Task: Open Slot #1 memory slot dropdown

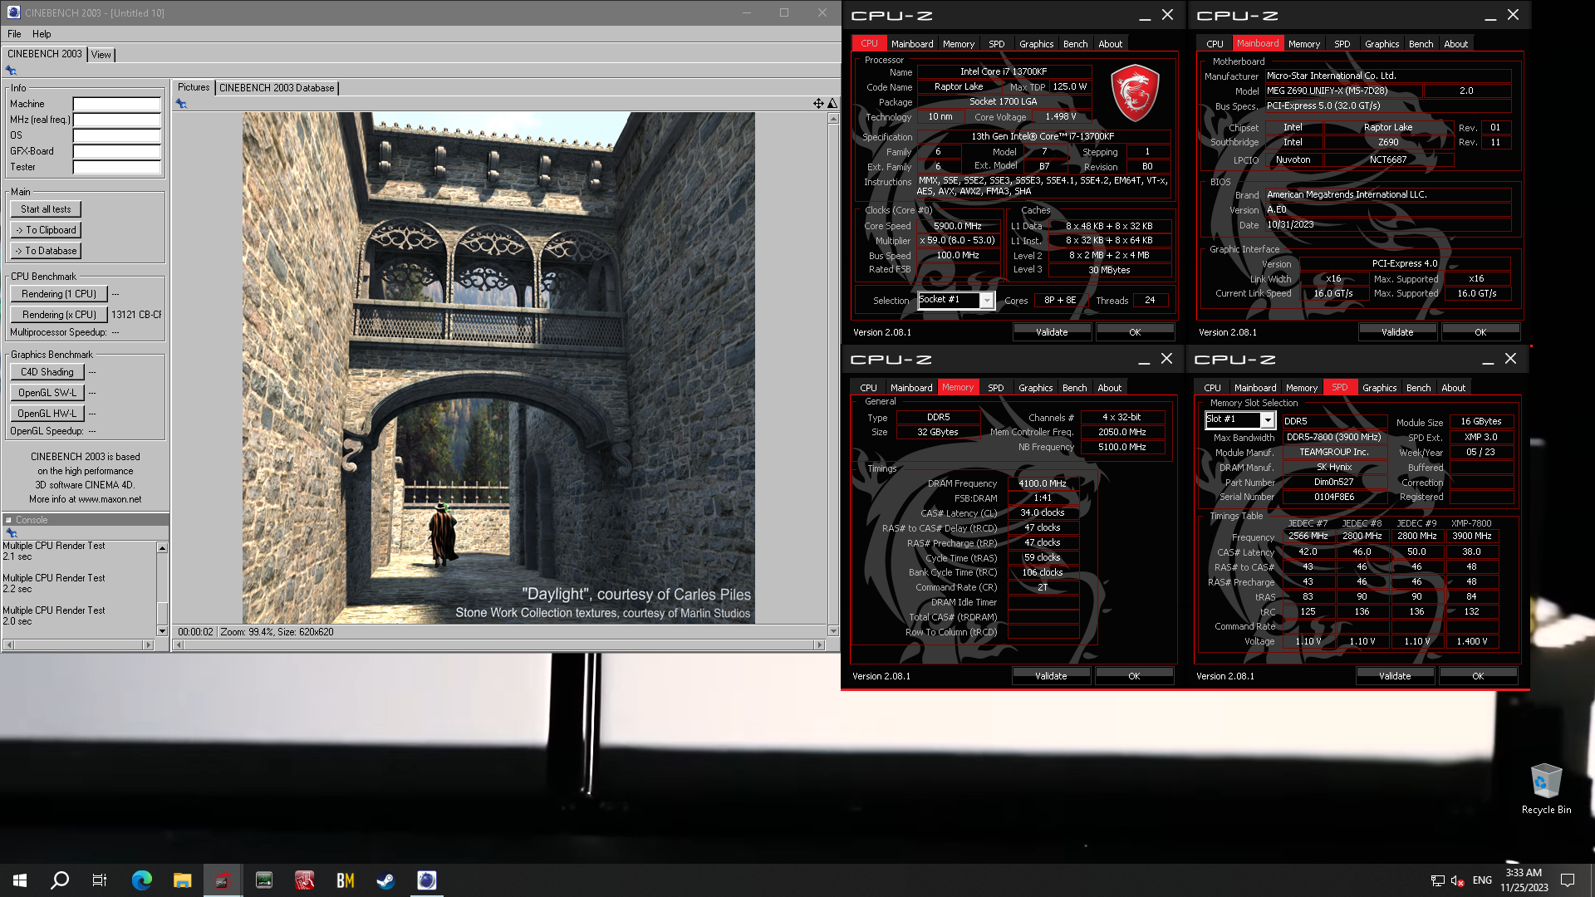Action: coord(1268,420)
